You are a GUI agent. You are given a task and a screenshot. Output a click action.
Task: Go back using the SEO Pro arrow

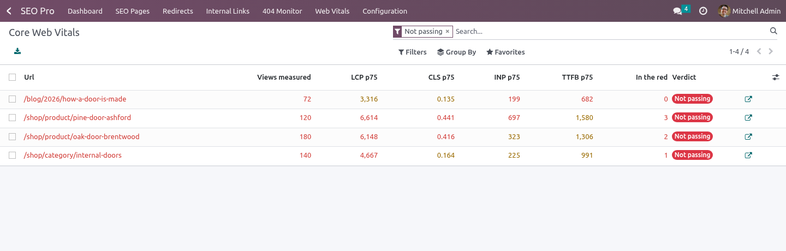[x=9, y=11]
